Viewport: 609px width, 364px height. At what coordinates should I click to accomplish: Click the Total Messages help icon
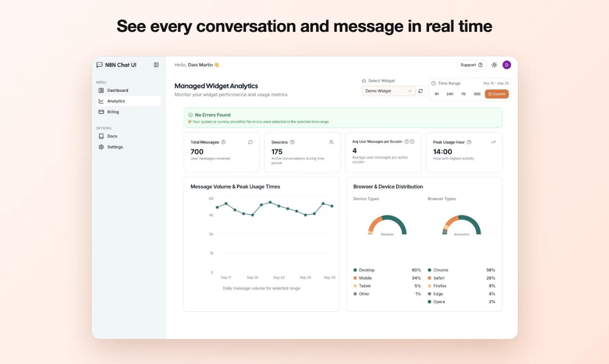(x=223, y=142)
